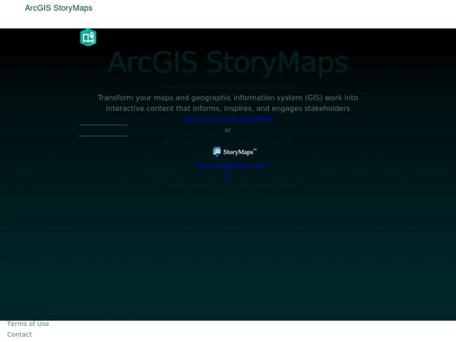Click the 'or' separator text

[228, 130]
